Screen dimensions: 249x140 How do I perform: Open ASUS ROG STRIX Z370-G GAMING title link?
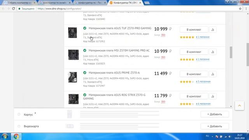[114, 97]
